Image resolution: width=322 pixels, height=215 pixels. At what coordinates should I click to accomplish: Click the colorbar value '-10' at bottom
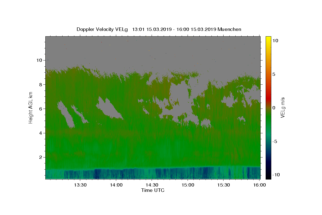point(276,175)
